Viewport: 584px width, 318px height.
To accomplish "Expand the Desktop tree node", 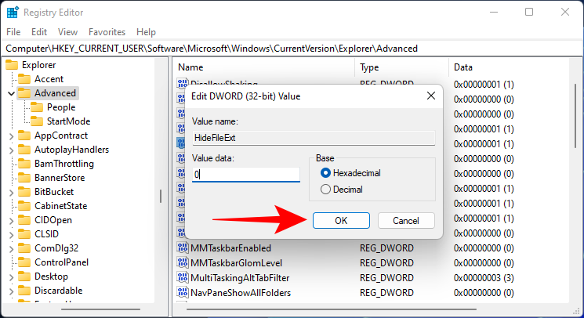I will click(11, 277).
